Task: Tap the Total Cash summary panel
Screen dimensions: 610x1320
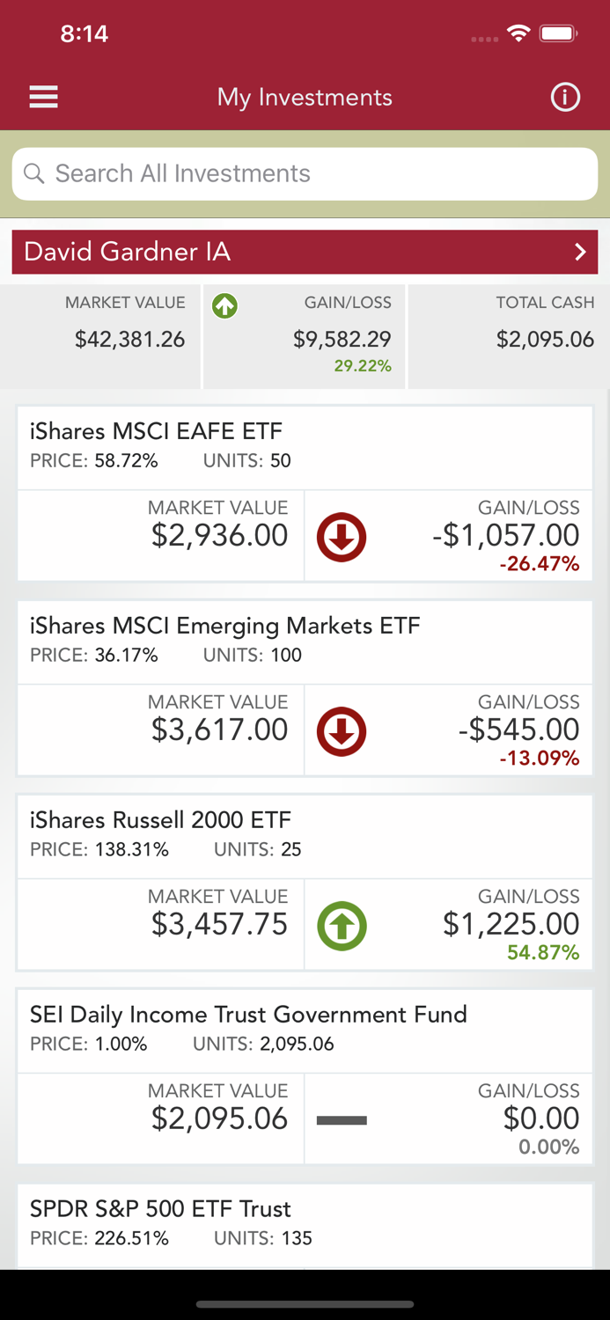Action: 509,335
